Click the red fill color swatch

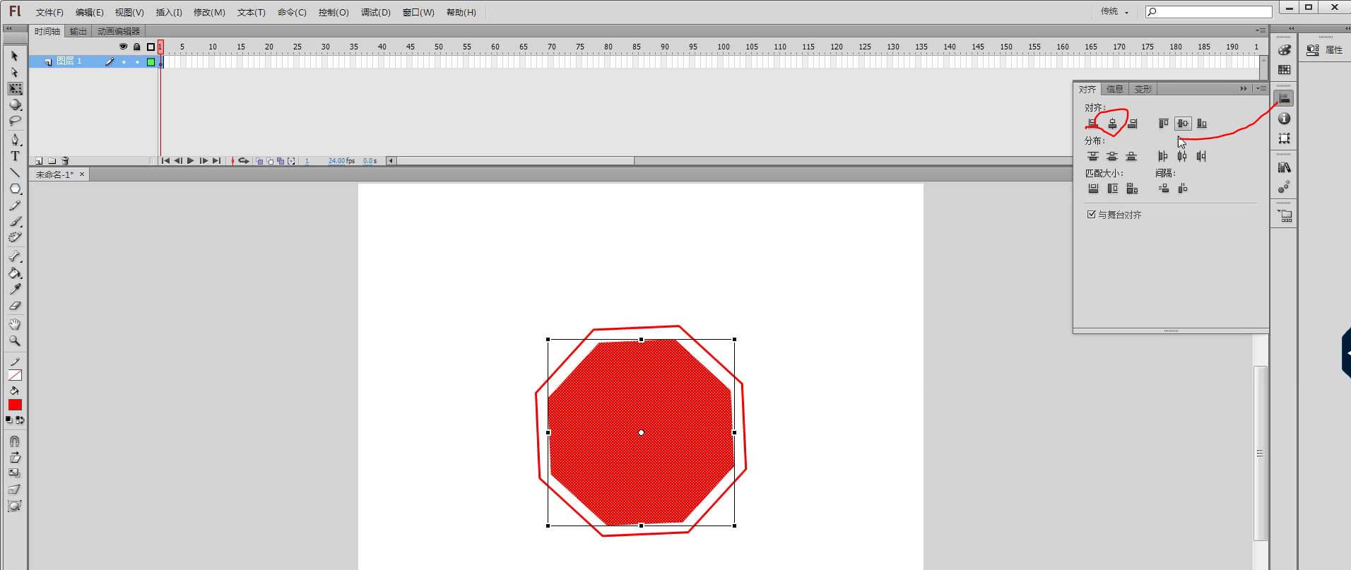[15, 405]
